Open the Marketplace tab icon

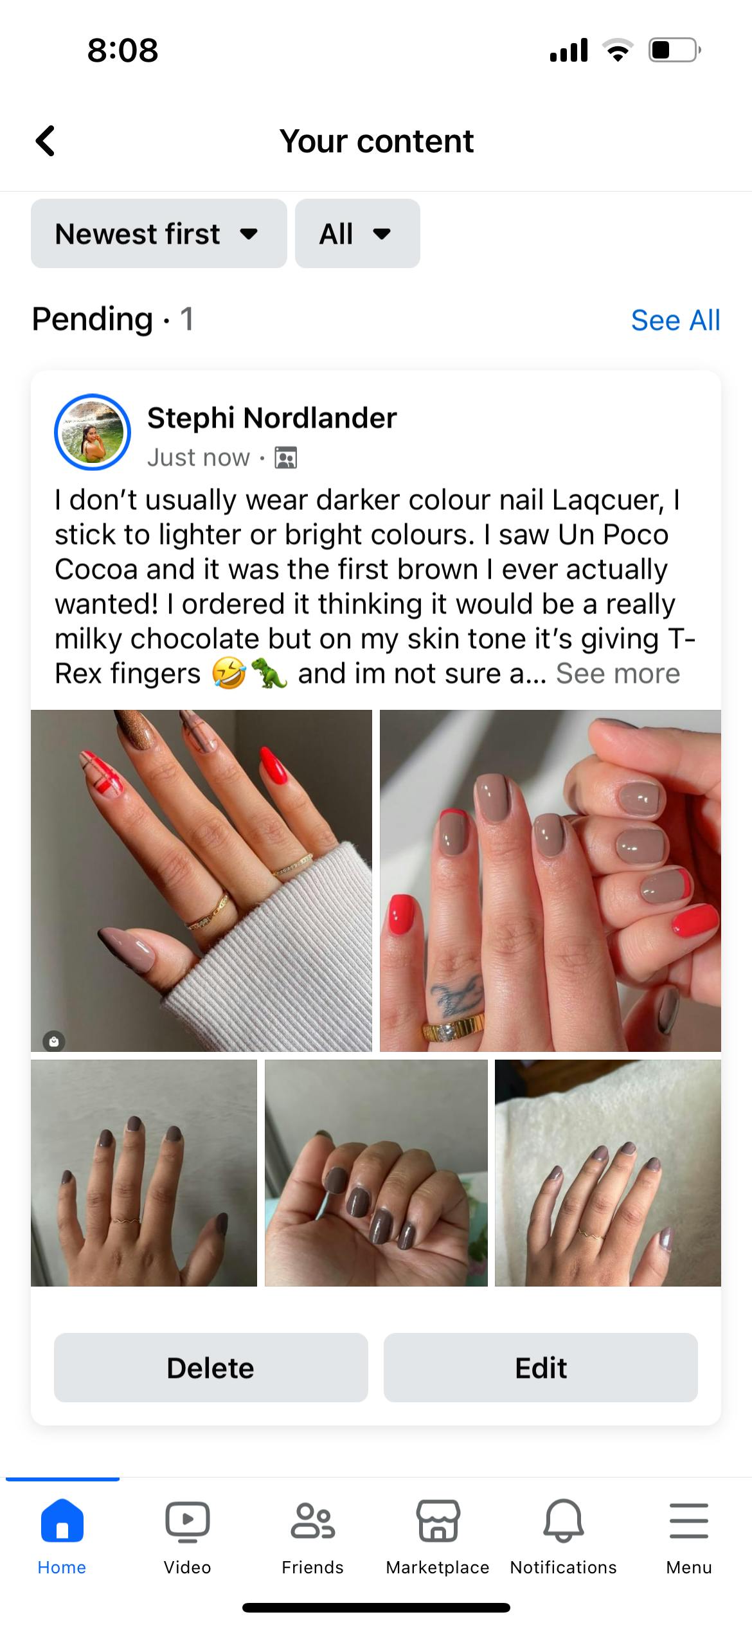pos(438,1521)
